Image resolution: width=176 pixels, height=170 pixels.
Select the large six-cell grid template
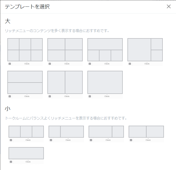pyautogui.click(x=25, y=50)
